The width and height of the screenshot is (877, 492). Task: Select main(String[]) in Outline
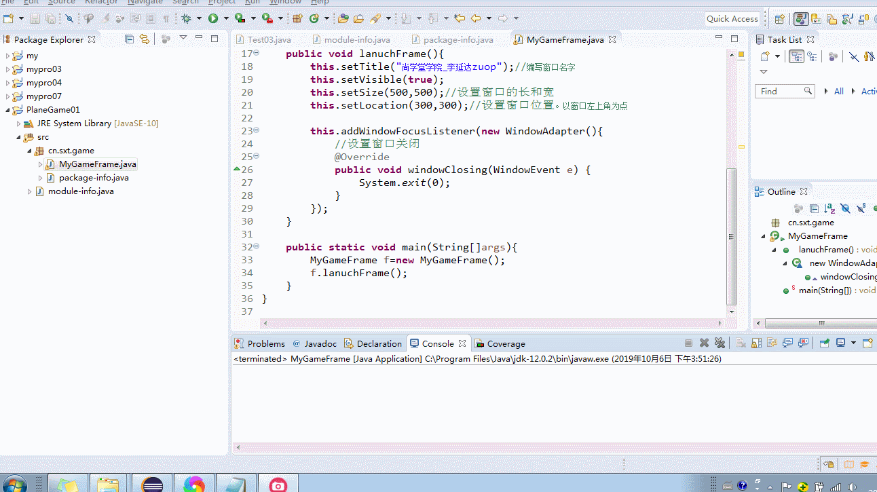[824, 290]
